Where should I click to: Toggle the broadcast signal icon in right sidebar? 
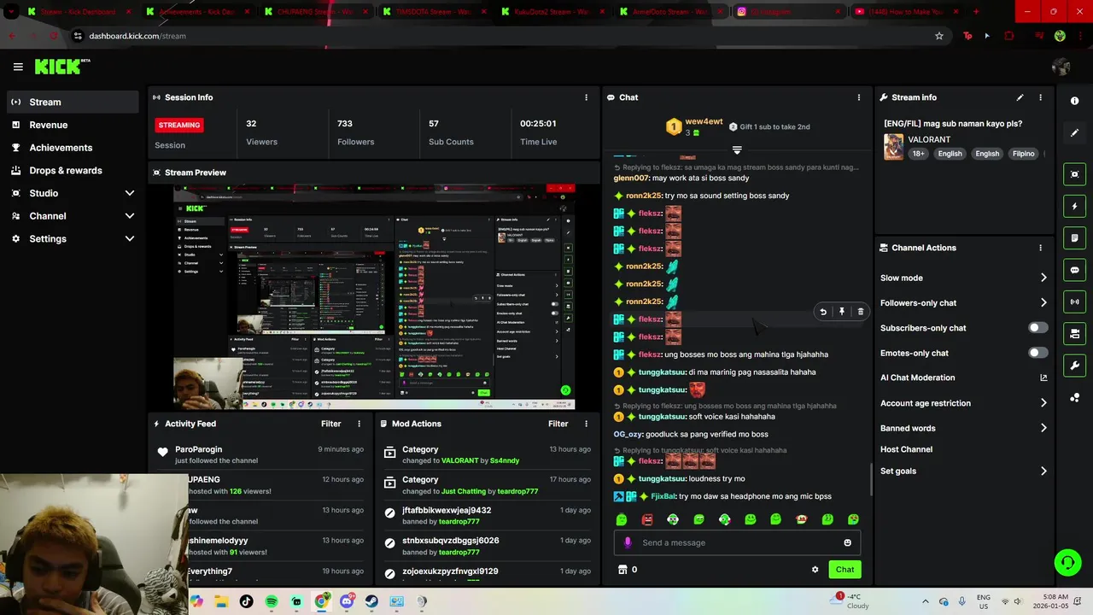pos(1074,302)
